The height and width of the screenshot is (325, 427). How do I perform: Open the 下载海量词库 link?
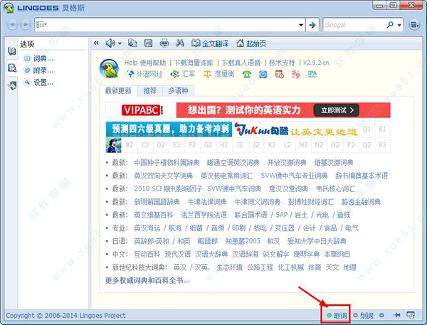click(194, 63)
